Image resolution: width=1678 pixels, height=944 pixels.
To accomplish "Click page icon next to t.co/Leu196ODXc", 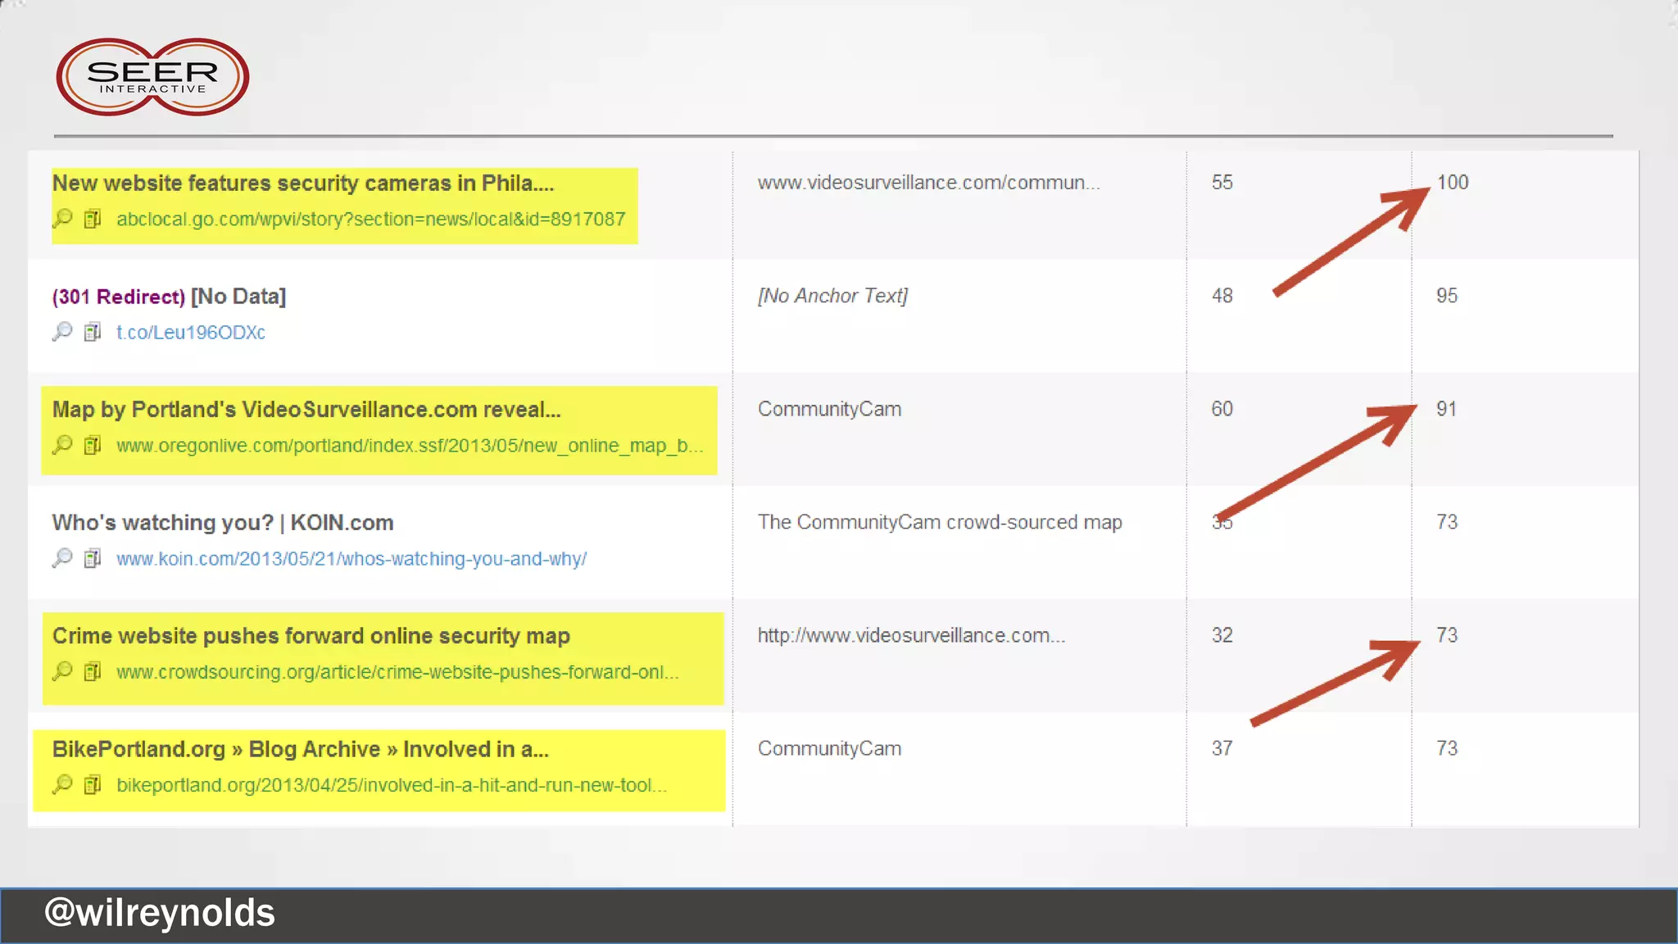I will pyautogui.click(x=93, y=332).
